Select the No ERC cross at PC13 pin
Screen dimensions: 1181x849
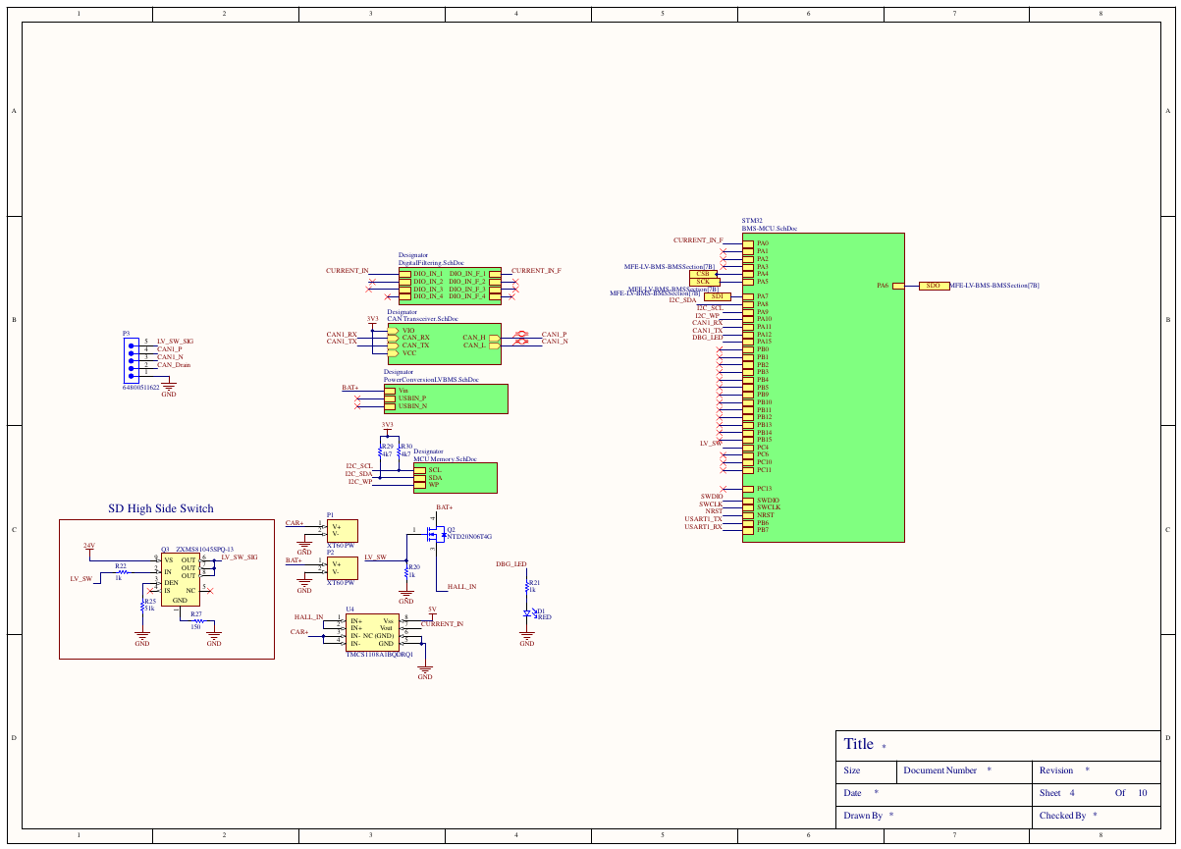724,489
